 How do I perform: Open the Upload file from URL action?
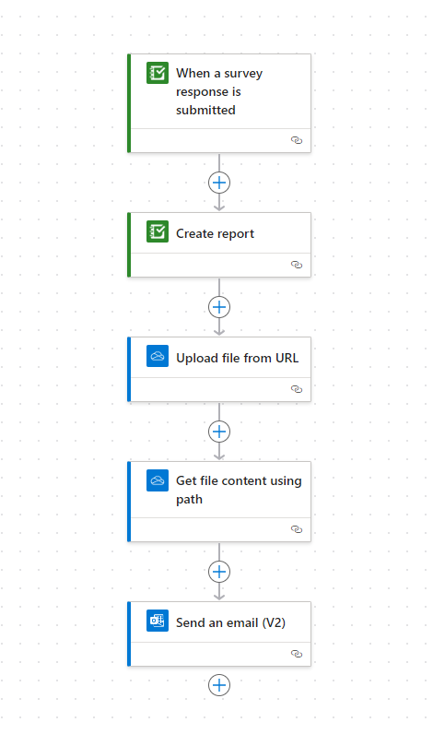pyautogui.click(x=219, y=370)
